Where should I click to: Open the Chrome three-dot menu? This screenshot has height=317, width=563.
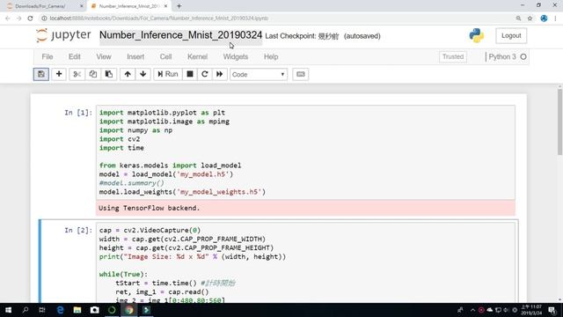[x=555, y=18]
